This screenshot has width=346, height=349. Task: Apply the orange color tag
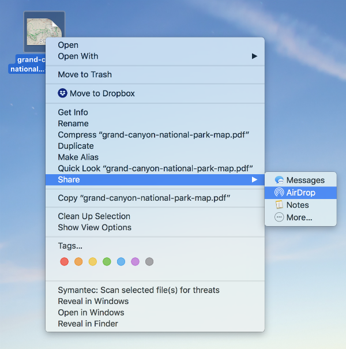click(x=79, y=262)
